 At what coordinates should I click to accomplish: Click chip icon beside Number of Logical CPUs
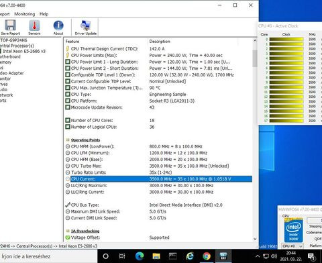click(68, 127)
